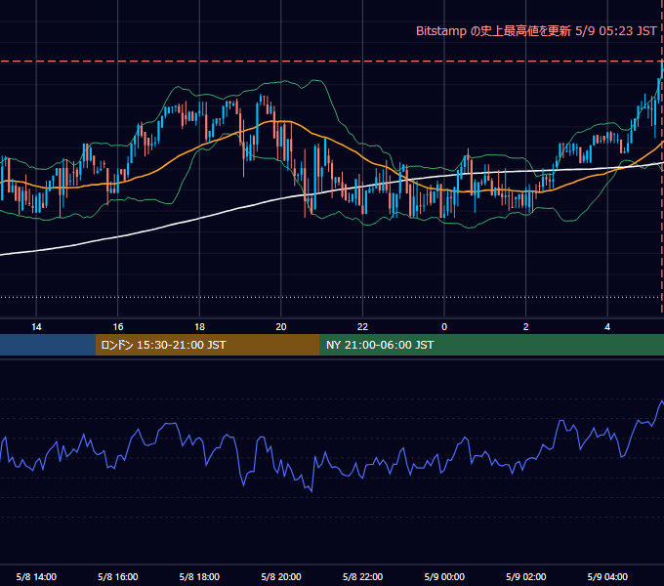The height and width of the screenshot is (586, 664).
Task: Click the hour 22 axis tick label
Action: (x=362, y=327)
